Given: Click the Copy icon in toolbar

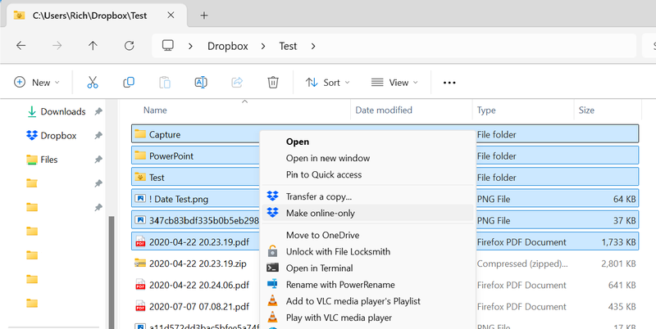Looking at the screenshot, I should pyautogui.click(x=129, y=83).
